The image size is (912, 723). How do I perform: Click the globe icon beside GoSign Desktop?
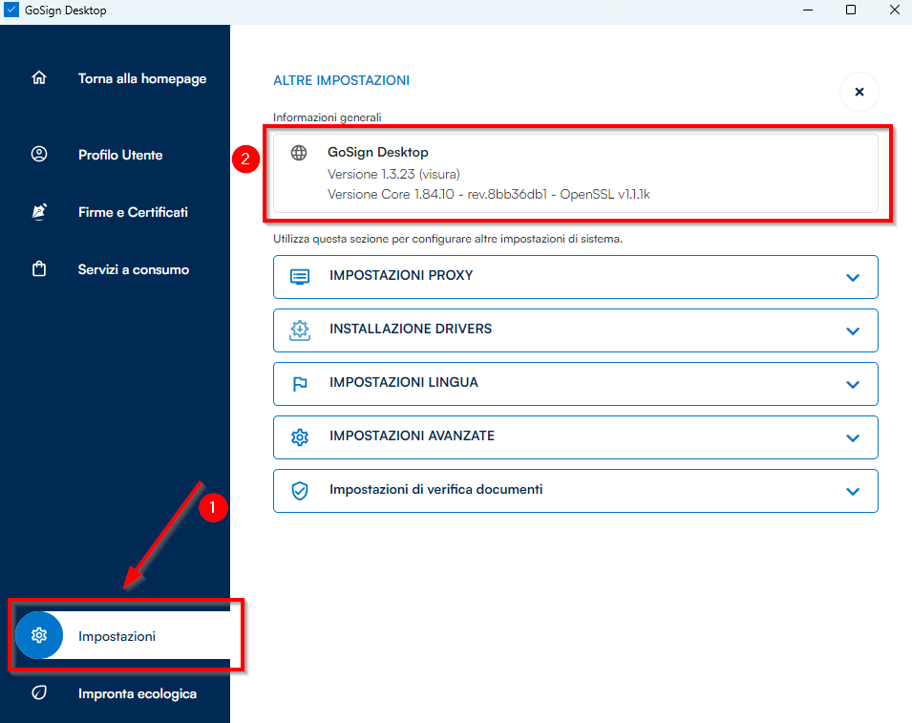pyautogui.click(x=299, y=153)
